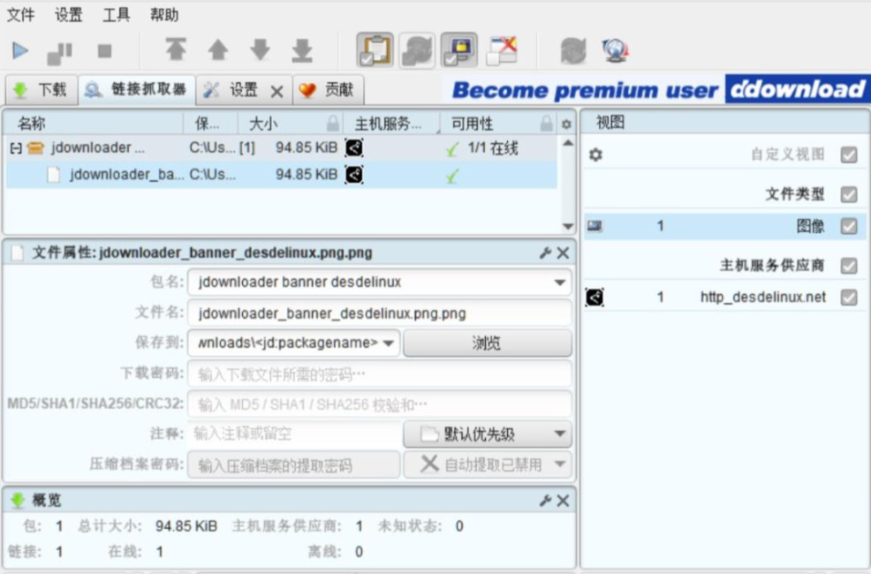Collapse the jdownloader package tree node
The height and width of the screenshot is (574, 871).
tap(16, 148)
